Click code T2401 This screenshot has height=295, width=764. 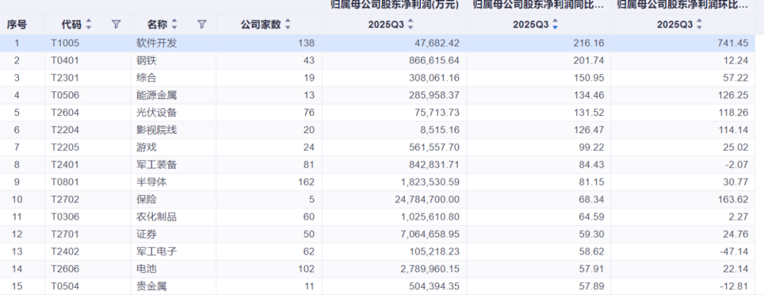tap(65, 165)
